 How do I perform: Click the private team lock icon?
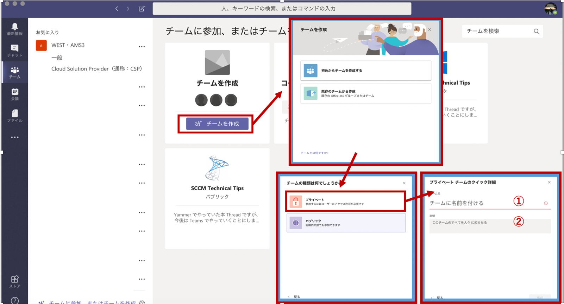pos(296,201)
